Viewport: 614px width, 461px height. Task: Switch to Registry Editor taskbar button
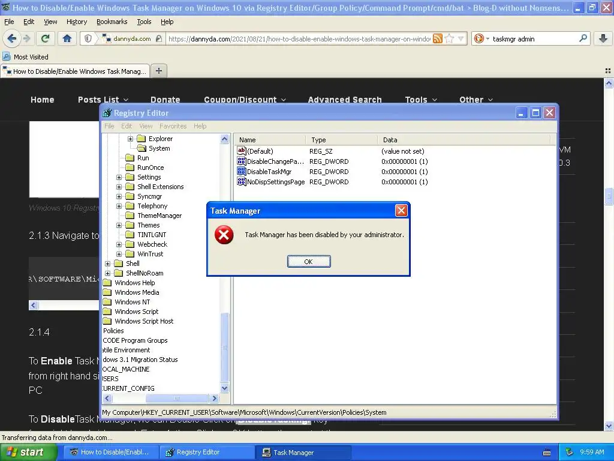[207, 452]
